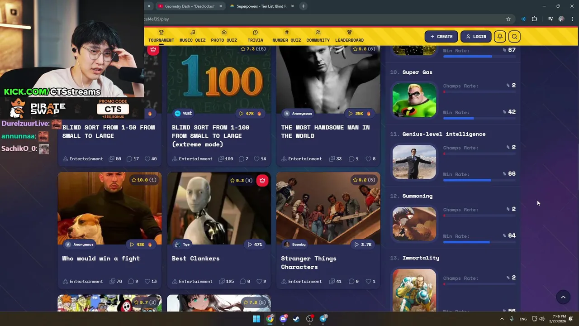The width and height of the screenshot is (579, 326).
Task: Open browser extensions puzzle icon
Action: (535, 19)
